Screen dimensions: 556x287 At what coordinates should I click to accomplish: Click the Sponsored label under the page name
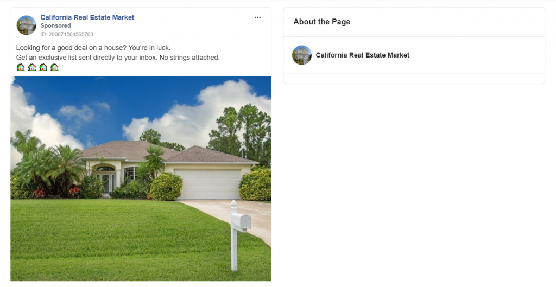[56, 25]
